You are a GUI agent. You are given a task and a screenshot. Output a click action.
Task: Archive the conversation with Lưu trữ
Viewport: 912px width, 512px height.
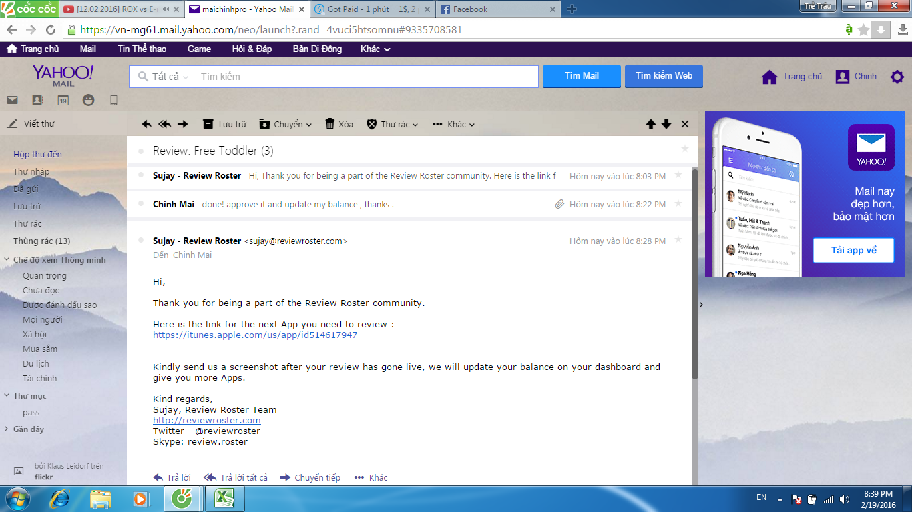coord(224,124)
